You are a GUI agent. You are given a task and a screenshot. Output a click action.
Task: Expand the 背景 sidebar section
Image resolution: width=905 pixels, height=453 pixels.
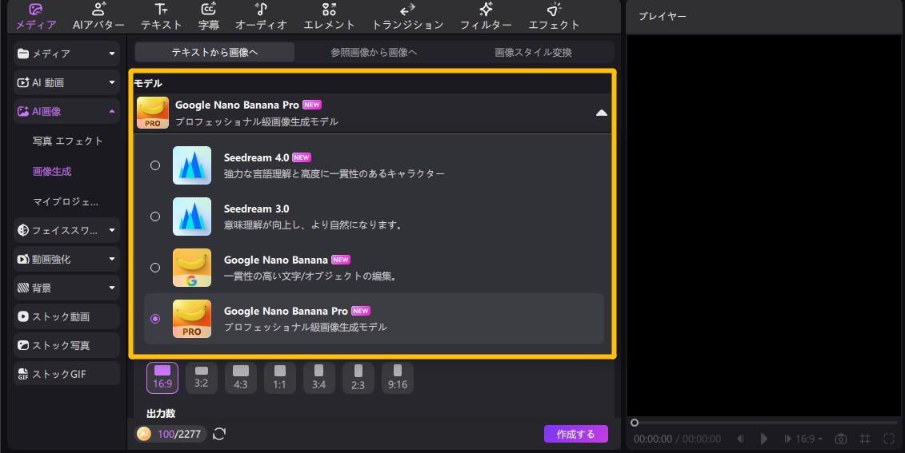(x=112, y=288)
